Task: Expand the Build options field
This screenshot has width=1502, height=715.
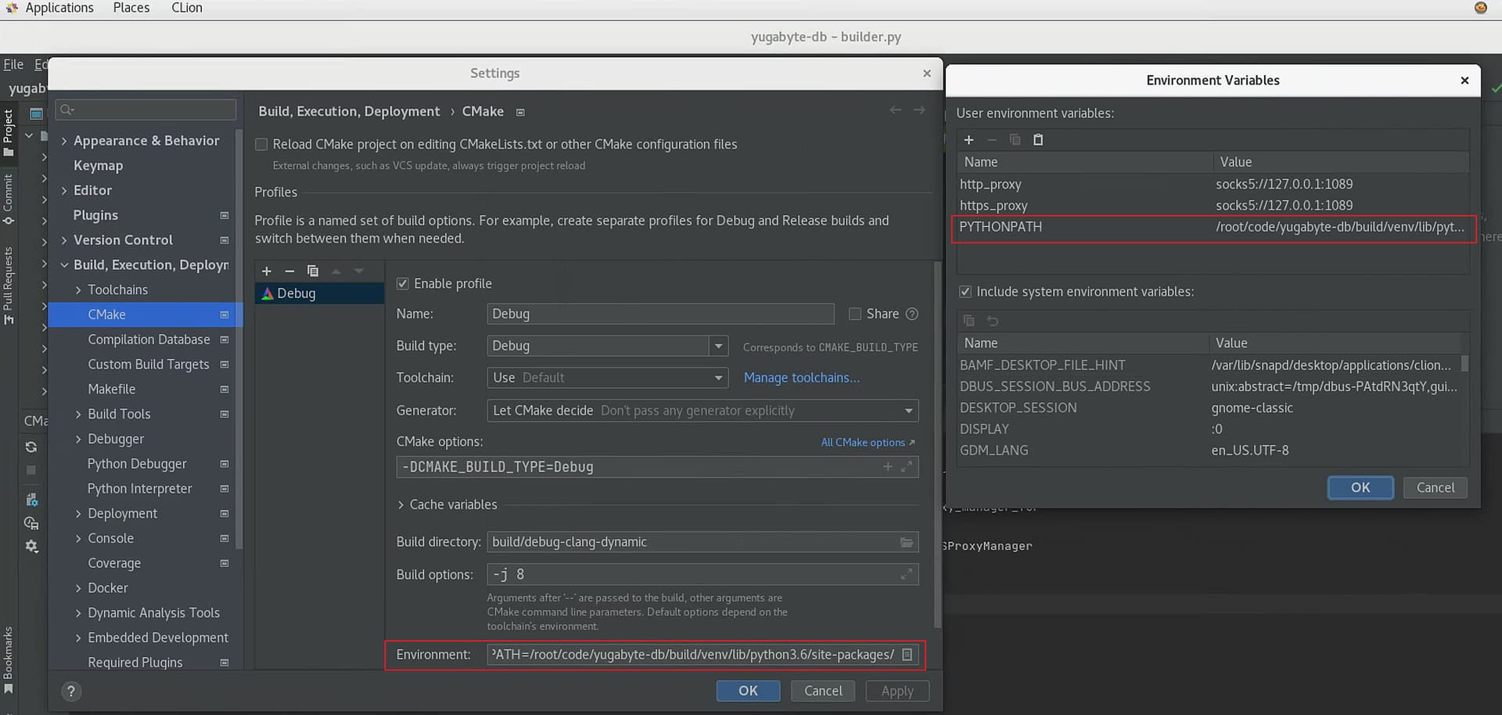Action: coord(907,574)
